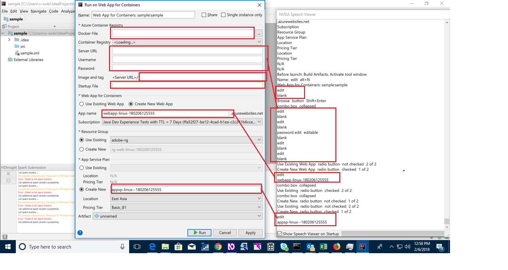The height and width of the screenshot is (270, 508).
Task: Select the Use Existing Web App radio button
Action: [x=81, y=104]
